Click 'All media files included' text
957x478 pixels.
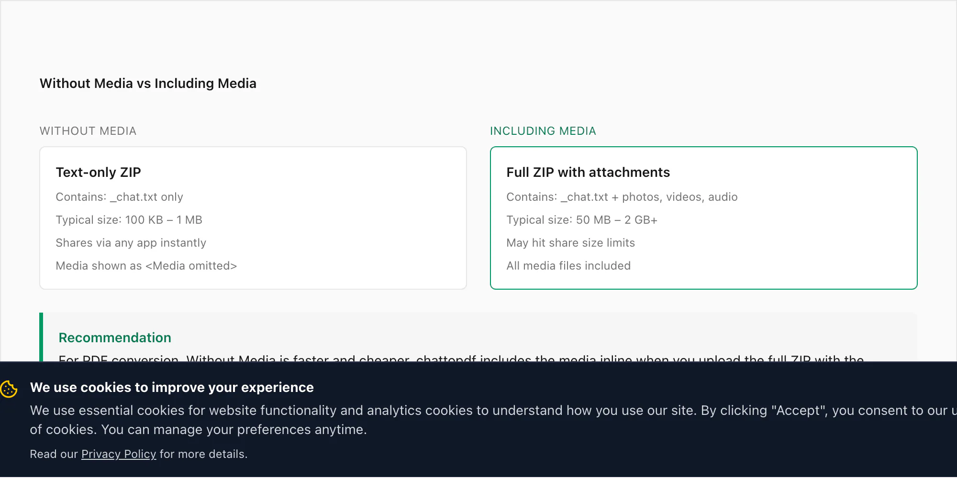coord(568,266)
